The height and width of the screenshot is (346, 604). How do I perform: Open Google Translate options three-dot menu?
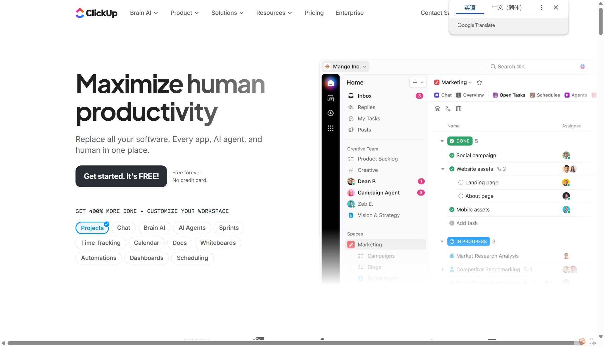(x=542, y=8)
